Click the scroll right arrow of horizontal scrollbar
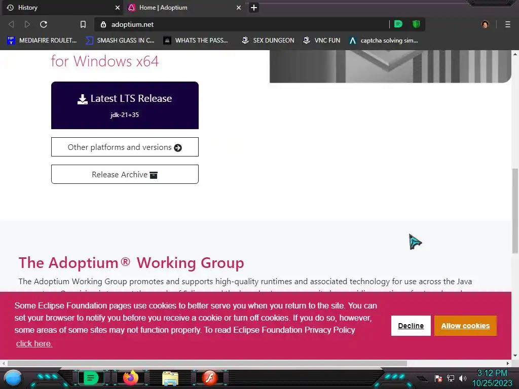519x389 pixels. coord(508,363)
